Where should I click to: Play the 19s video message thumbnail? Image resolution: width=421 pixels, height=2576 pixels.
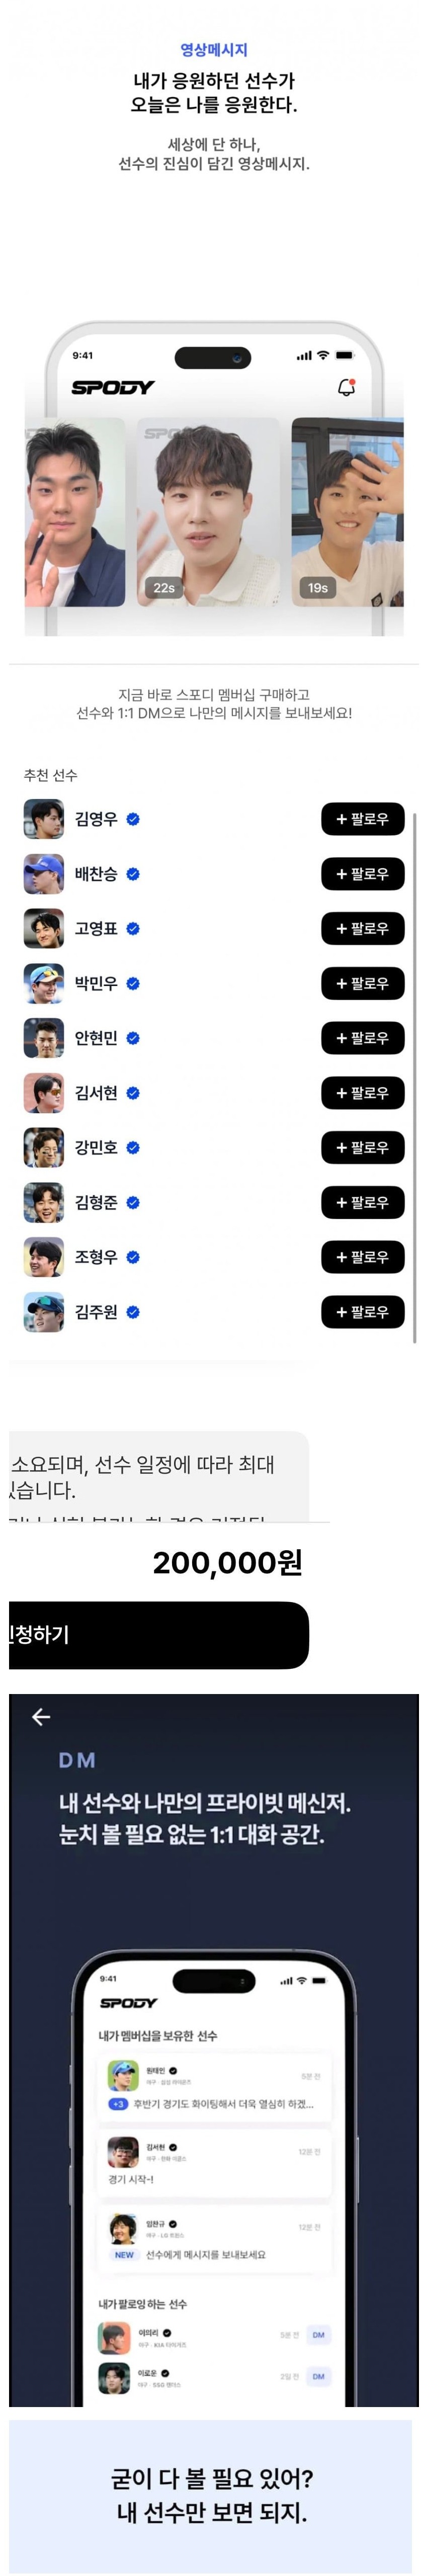(347, 512)
